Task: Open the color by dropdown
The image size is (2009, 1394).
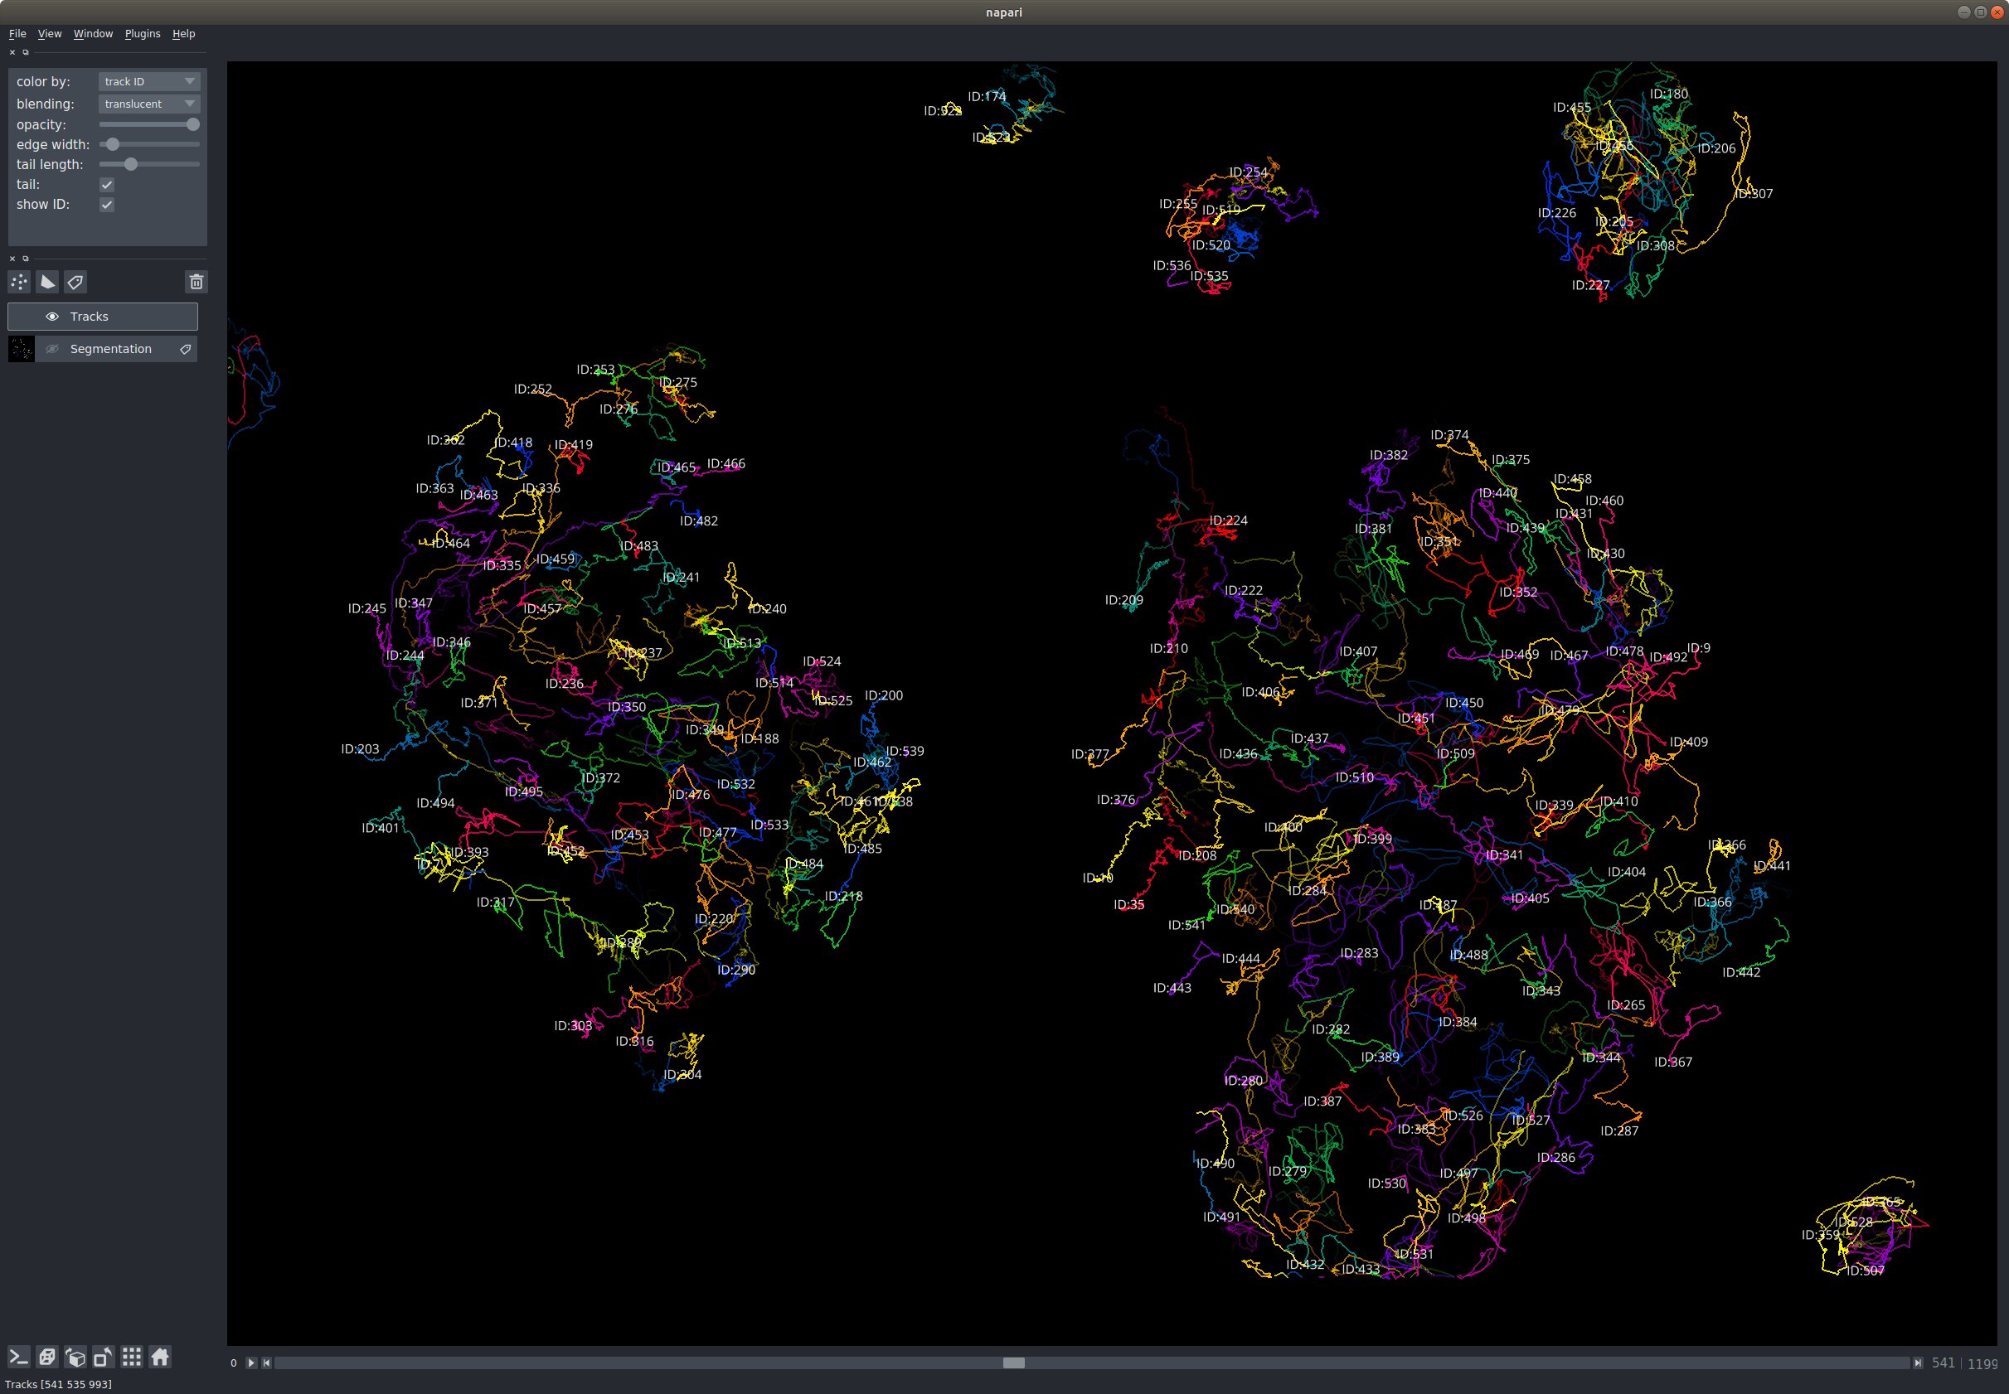Action: [x=148, y=80]
